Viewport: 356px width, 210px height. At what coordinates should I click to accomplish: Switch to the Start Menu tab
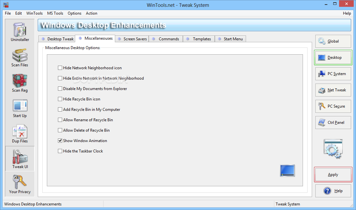point(230,39)
